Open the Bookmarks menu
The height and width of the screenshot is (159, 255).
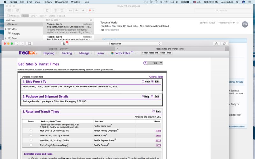point(62,2)
